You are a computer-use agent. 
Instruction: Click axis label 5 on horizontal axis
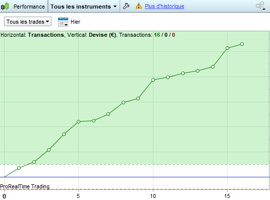[78, 196]
